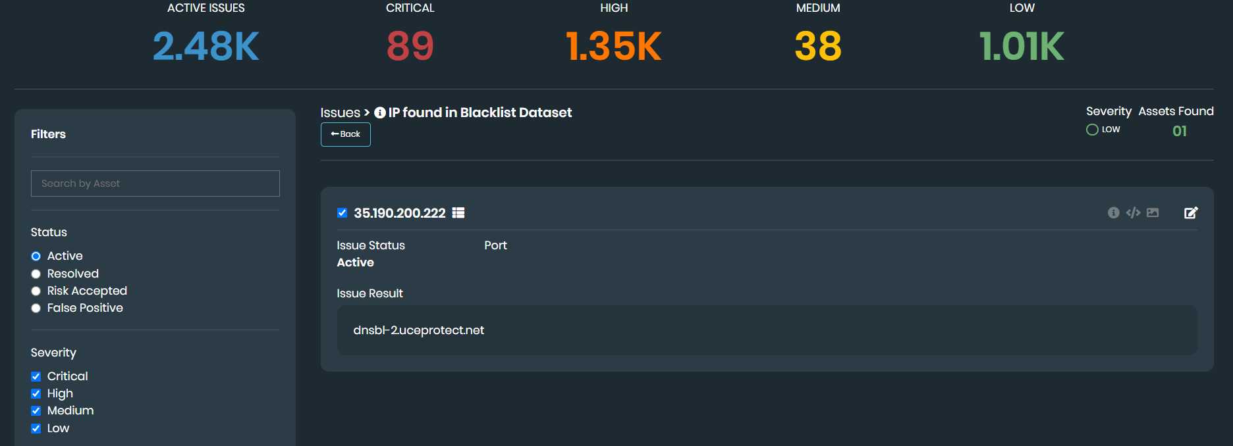Click info icon beside IP found in Blacklist Dataset

coord(380,112)
